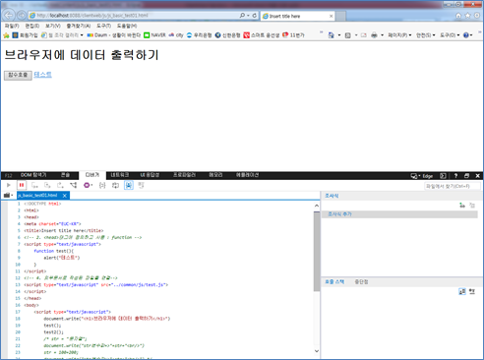
Task: Click the localhost URL address field
Action: (x=134, y=16)
